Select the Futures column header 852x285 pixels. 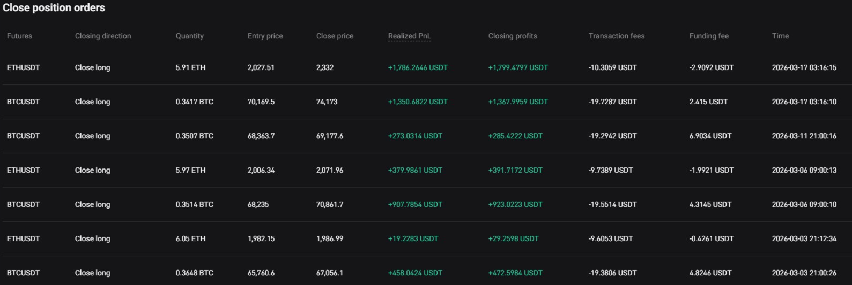pos(19,36)
